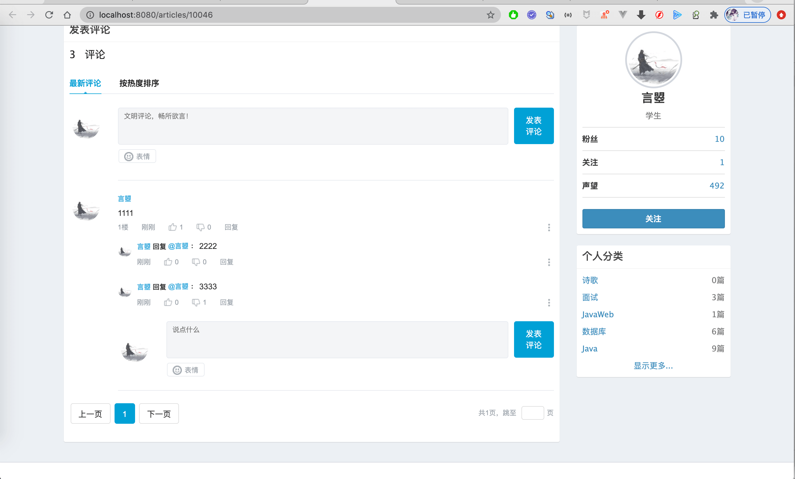This screenshot has height=479, width=795.
Task: Thumbs-up the 2222 reply
Action: tap(168, 262)
